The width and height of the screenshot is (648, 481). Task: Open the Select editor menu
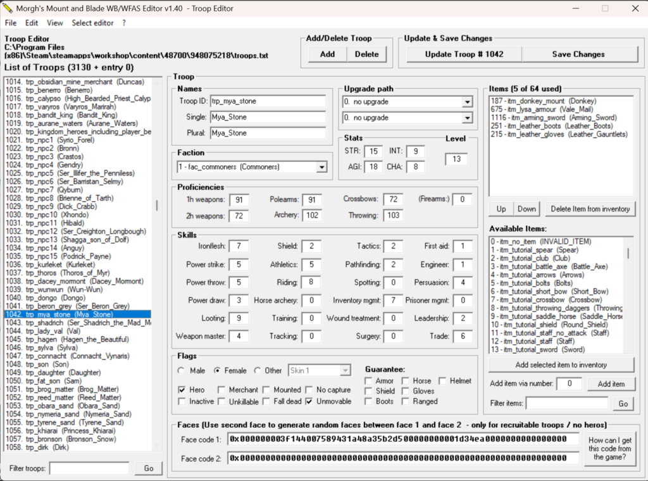92,23
